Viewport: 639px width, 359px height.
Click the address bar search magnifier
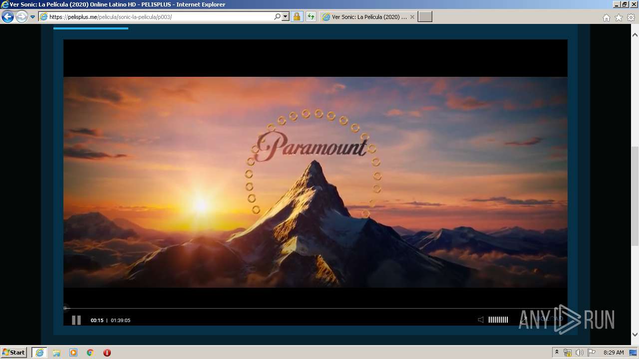click(277, 16)
